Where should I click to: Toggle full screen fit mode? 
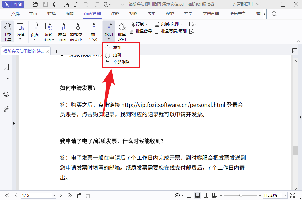click(x=292, y=195)
